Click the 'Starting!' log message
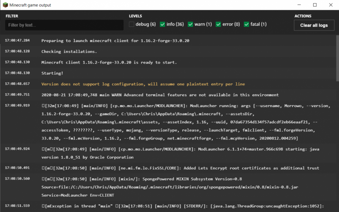339x212 pixels. [52, 73]
